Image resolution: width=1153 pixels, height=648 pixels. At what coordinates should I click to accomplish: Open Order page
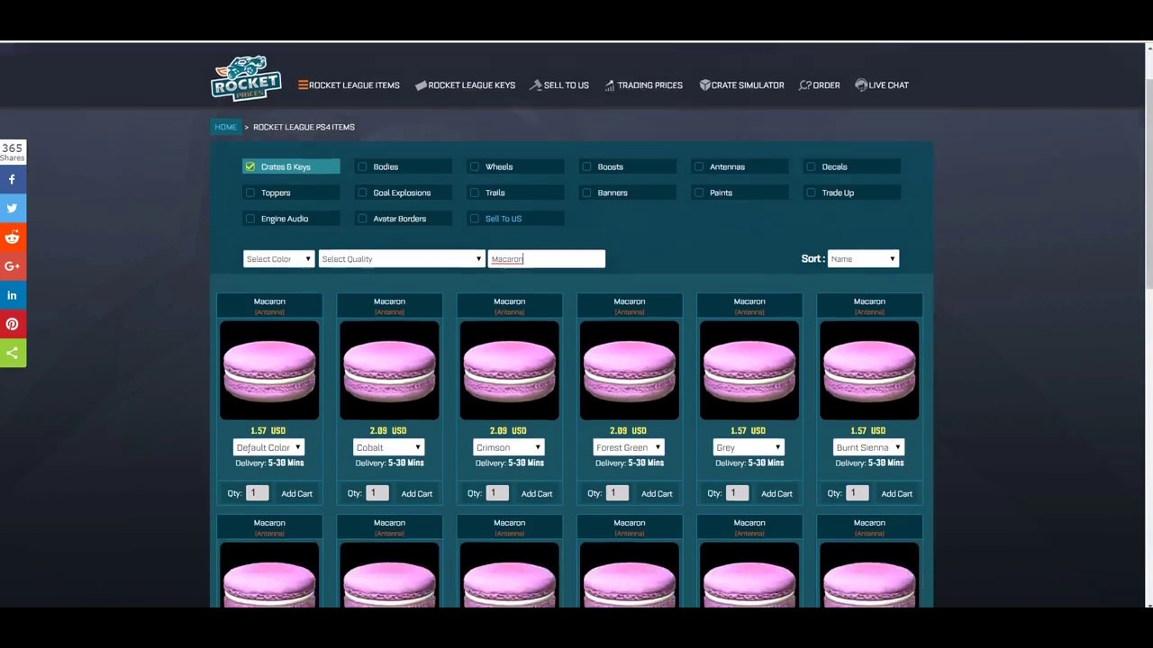[x=820, y=85]
